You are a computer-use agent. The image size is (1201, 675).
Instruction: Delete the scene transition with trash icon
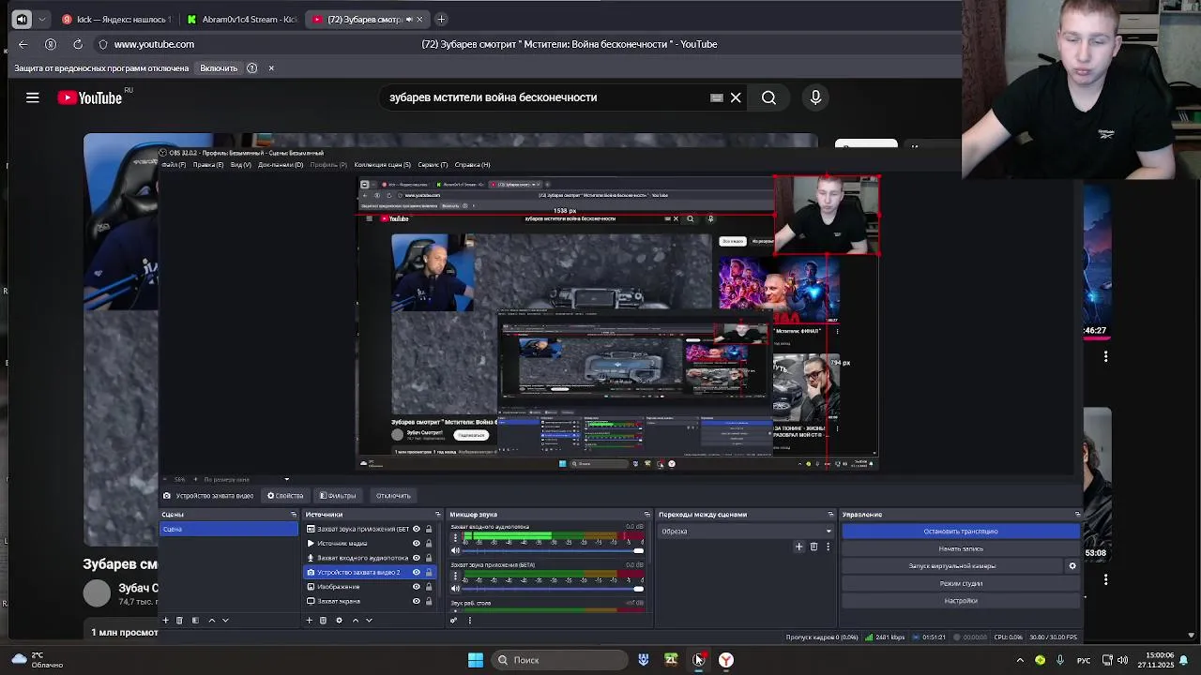pyautogui.click(x=813, y=547)
